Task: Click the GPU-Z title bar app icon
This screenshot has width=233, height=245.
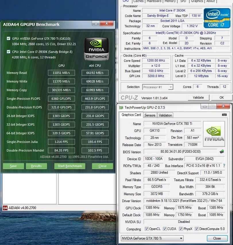Action: click(121, 108)
